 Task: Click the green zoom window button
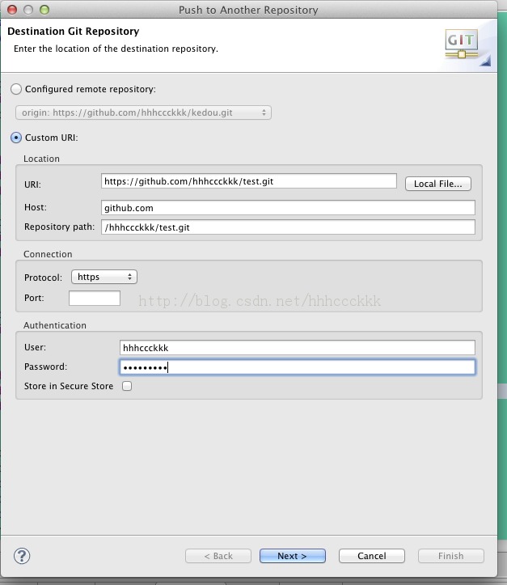44,10
